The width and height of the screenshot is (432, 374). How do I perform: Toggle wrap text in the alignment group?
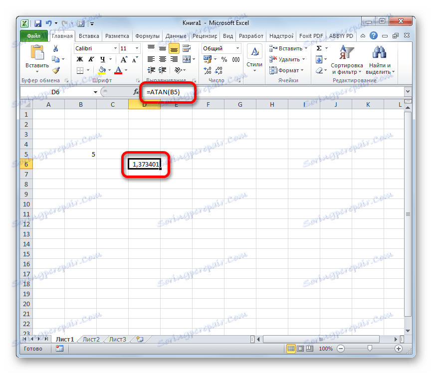click(x=187, y=48)
